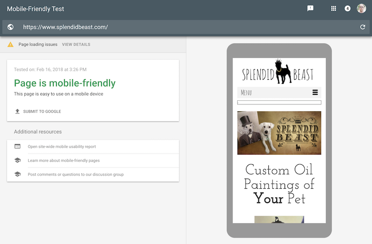Click the Splendid Beast dog logo
The image size is (372, 244).
pyautogui.click(x=278, y=71)
